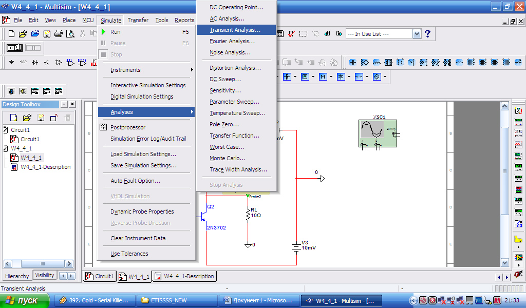Open dropdown arrow beside MOSFET icon
The width and height of the screenshot is (526, 308).
tap(295, 77)
